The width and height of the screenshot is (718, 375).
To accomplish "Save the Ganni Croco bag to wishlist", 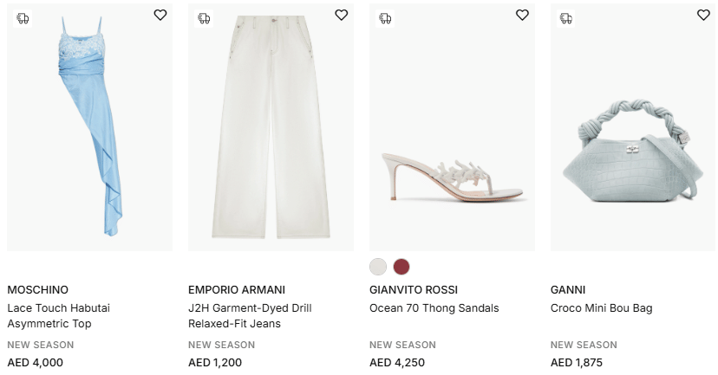I will (703, 15).
